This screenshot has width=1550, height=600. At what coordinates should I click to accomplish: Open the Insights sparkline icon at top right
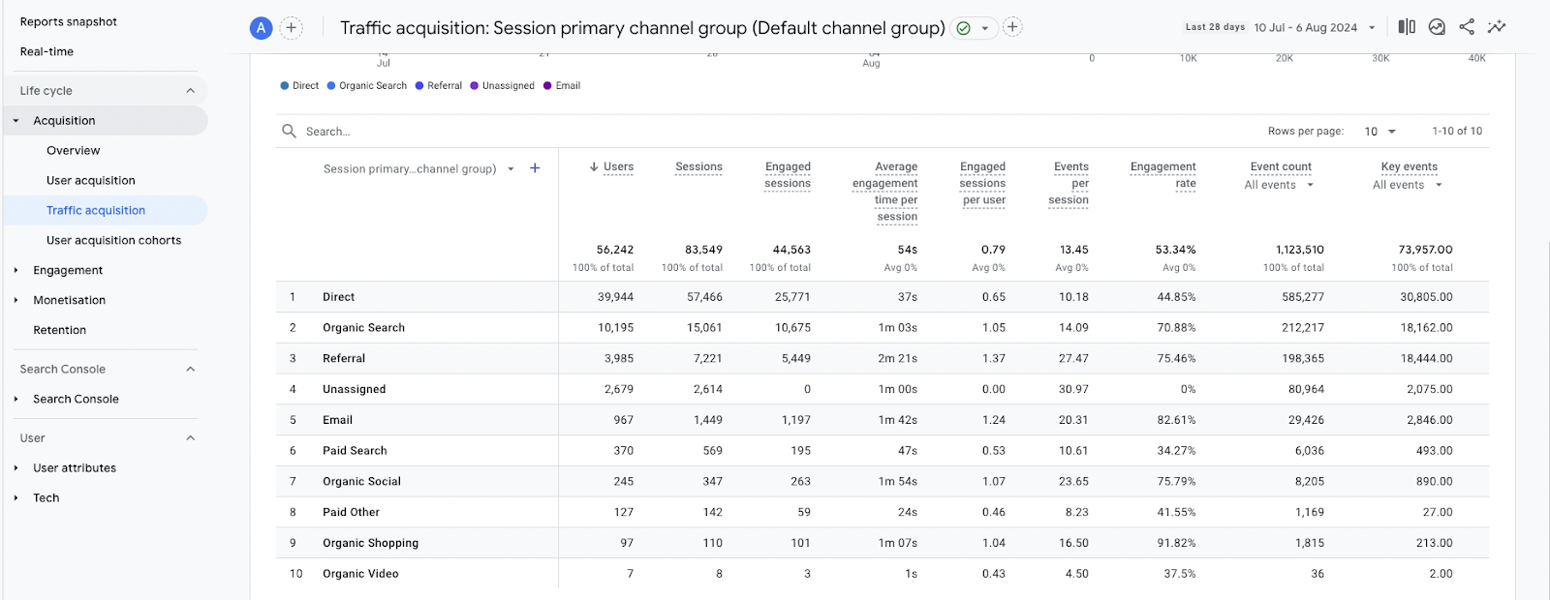[1497, 27]
